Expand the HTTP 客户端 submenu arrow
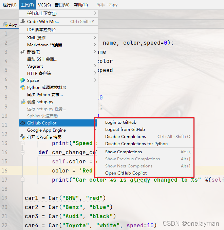This screenshot has width=224, height=230. coord(95,73)
